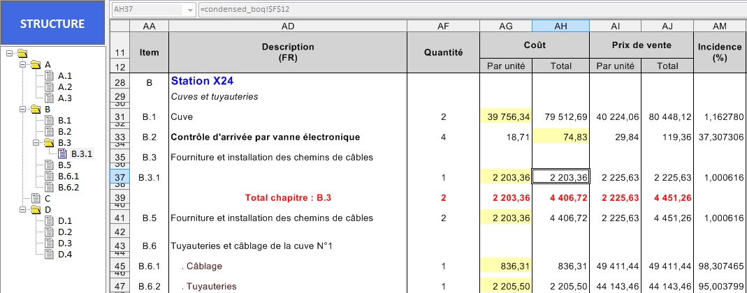Click the 'Description (FR)' header cell

pyautogui.click(x=288, y=52)
